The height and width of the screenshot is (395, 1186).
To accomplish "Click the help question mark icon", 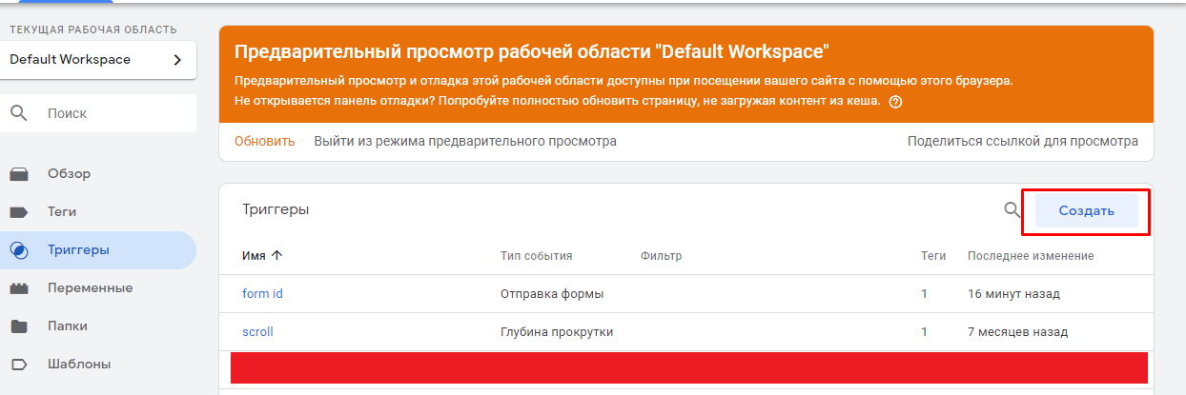I will tap(895, 102).
